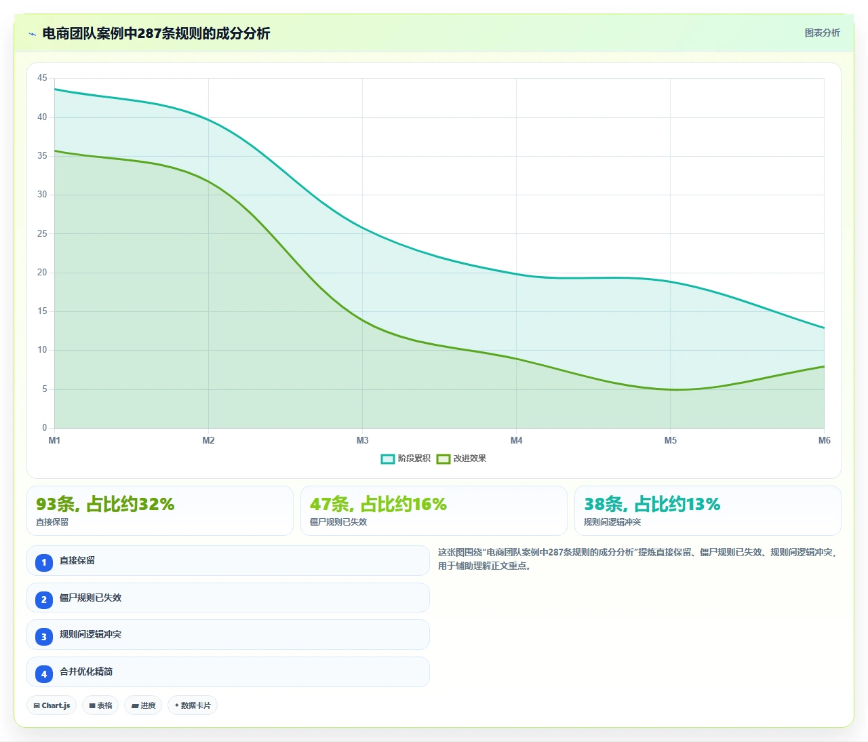Select the 僵尸规则已失效 list item
868x742 pixels.
[228, 598]
